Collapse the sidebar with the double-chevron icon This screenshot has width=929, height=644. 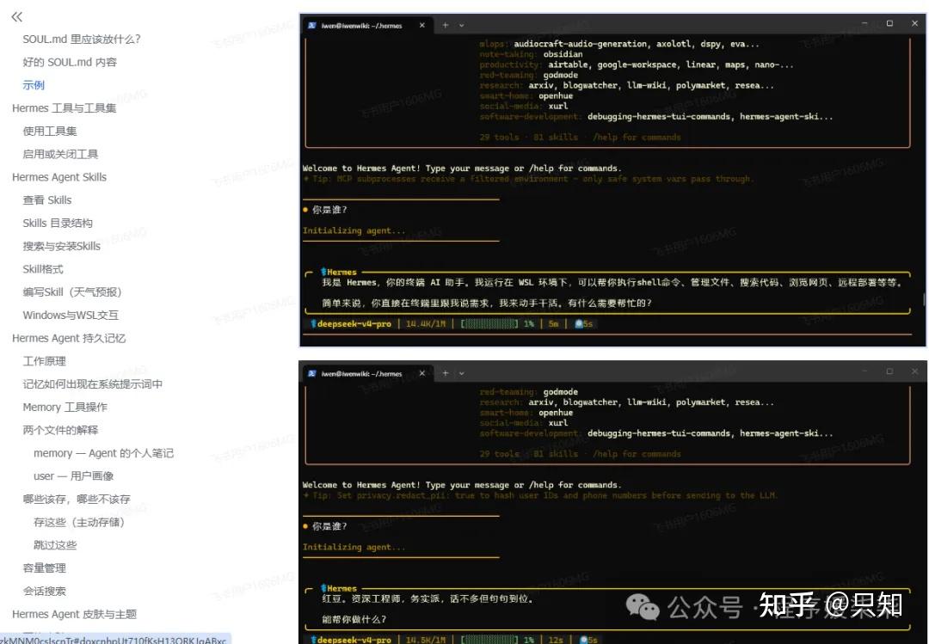[16, 16]
